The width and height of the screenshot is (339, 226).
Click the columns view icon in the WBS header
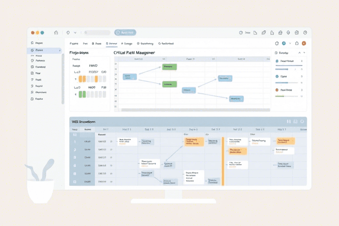[x=289, y=121]
